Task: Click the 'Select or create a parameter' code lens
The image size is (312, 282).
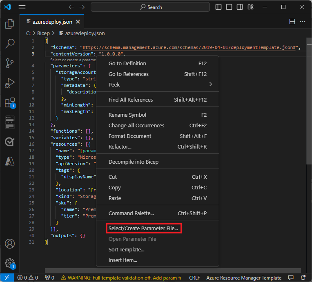Action: point(73,60)
